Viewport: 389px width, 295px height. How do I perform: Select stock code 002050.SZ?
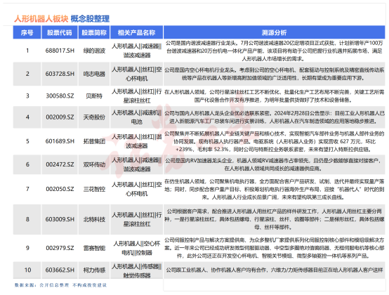point(60,189)
